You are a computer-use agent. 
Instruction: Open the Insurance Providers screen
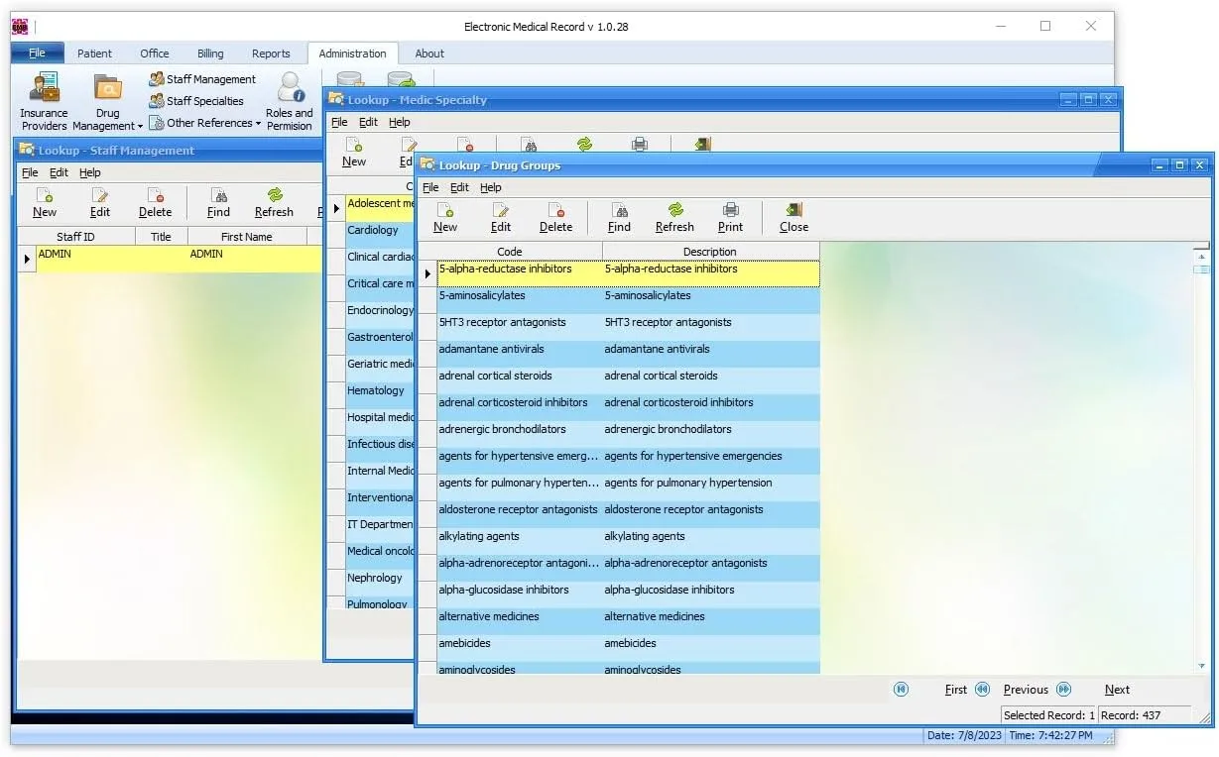pyautogui.click(x=42, y=99)
